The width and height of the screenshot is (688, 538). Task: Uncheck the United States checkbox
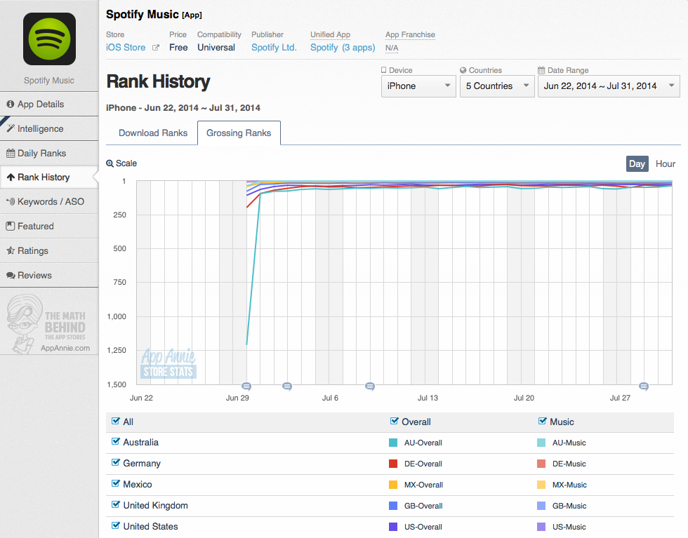pyautogui.click(x=116, y=525)
